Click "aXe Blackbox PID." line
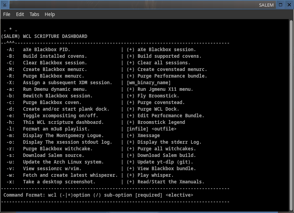The height and width of the screenshot is (213, 294). (x=46, y=49)
